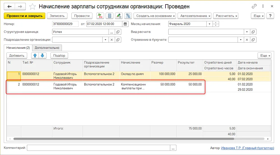Click the Дата начала column header
280x155 pixels.
[x=253, y=63]
